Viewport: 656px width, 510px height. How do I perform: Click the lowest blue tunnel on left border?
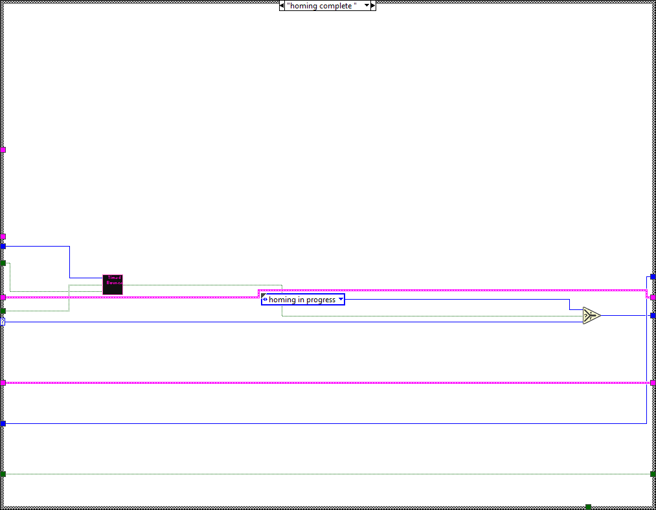(x=3, y=423)
